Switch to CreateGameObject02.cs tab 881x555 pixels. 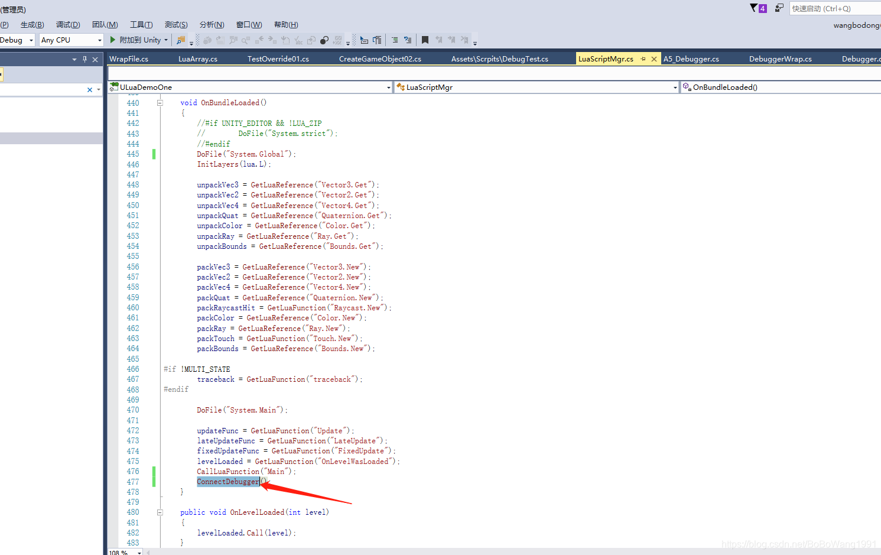[380, 59]
